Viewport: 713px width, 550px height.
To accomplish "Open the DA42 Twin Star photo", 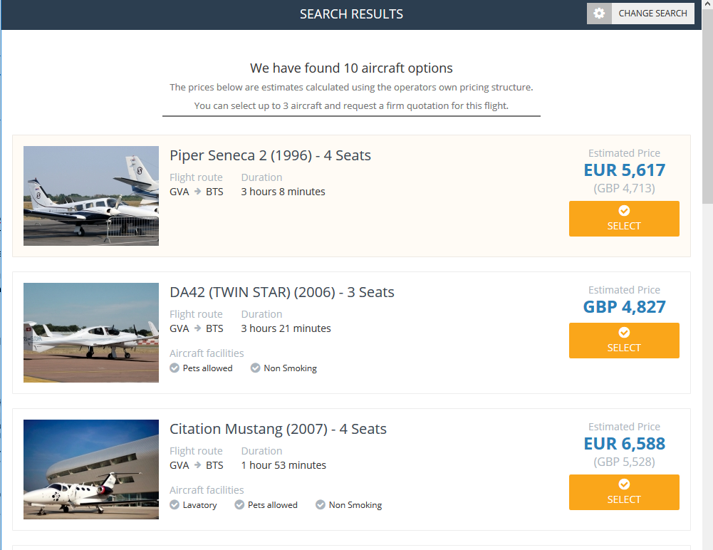I will point(91,333).
